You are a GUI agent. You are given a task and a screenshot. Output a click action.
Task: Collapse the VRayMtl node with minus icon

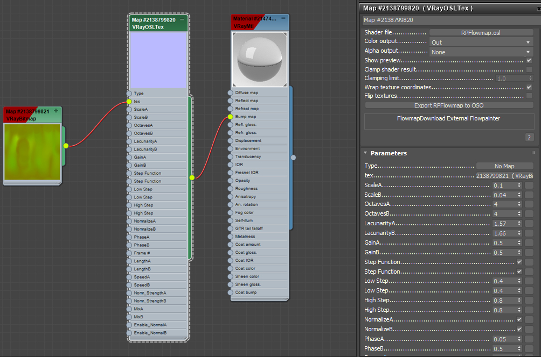pos(283,18)
